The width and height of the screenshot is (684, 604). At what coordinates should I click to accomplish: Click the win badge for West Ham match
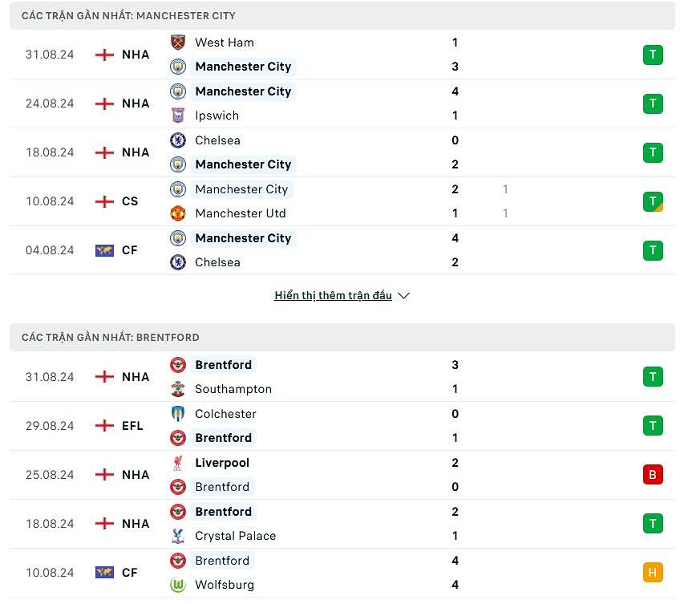tap(653, 55)
